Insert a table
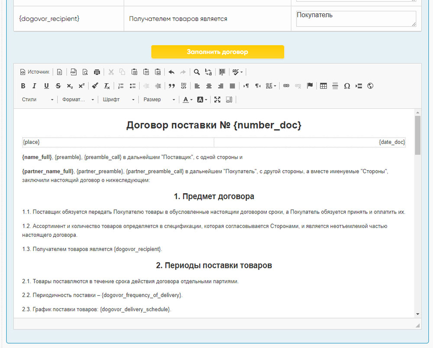The height and width of the screenshot is (348, 433). (323, 86)
